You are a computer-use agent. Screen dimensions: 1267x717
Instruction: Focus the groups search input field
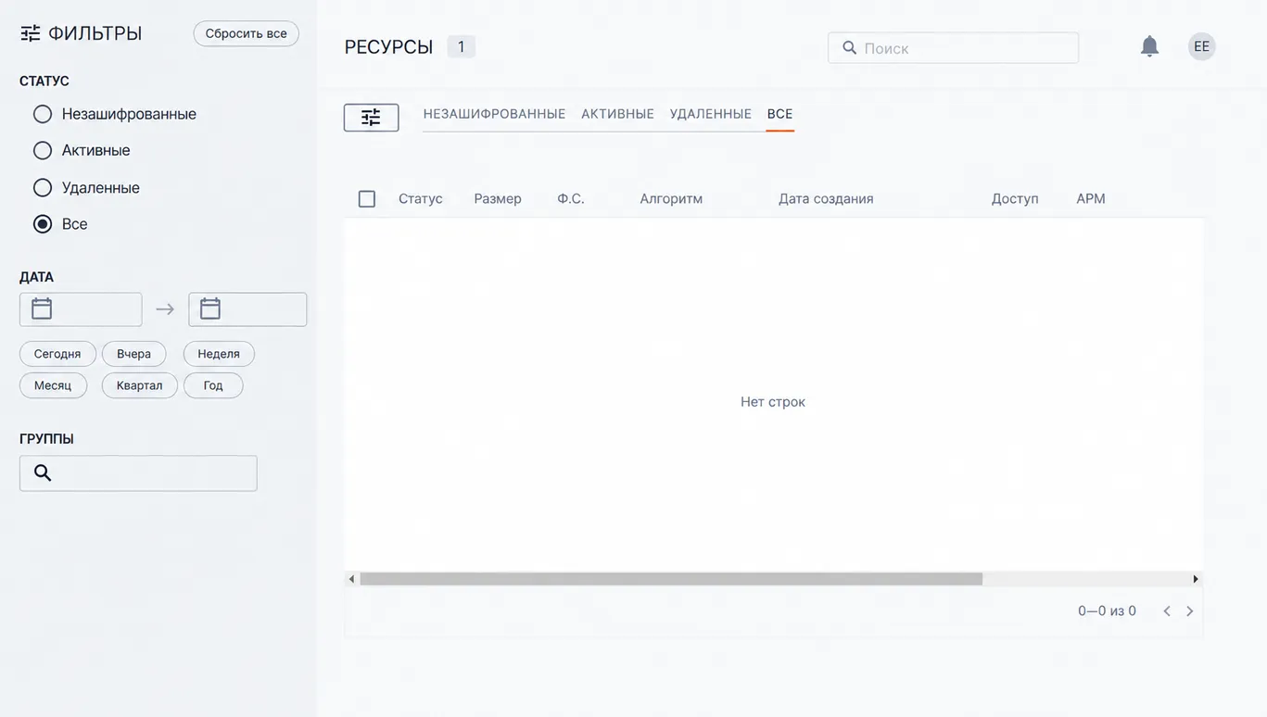[x=138, y=472]
